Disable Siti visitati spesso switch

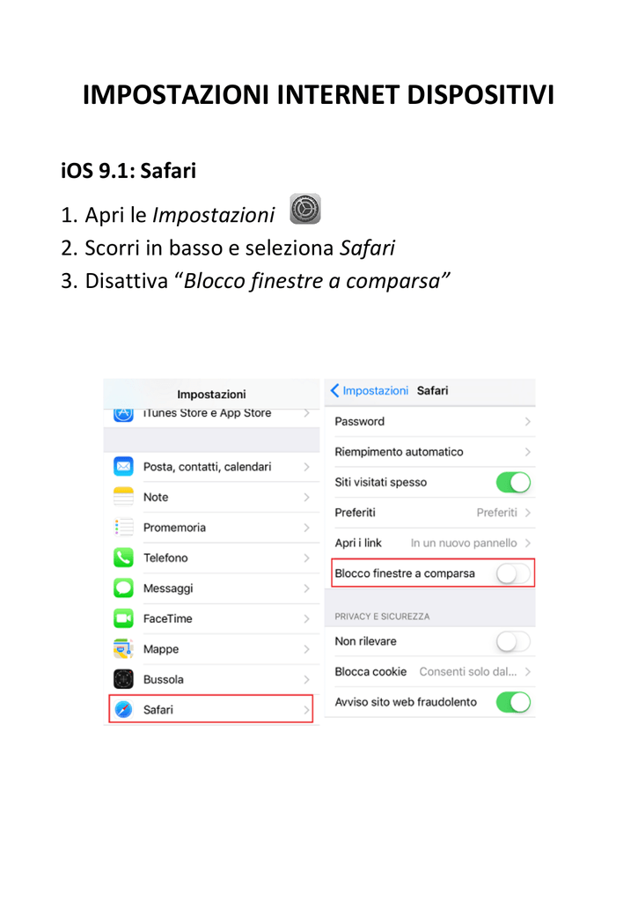click(x=513, y=482)
